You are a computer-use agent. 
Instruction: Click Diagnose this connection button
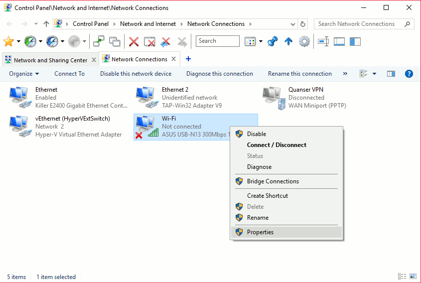point(220,74)
